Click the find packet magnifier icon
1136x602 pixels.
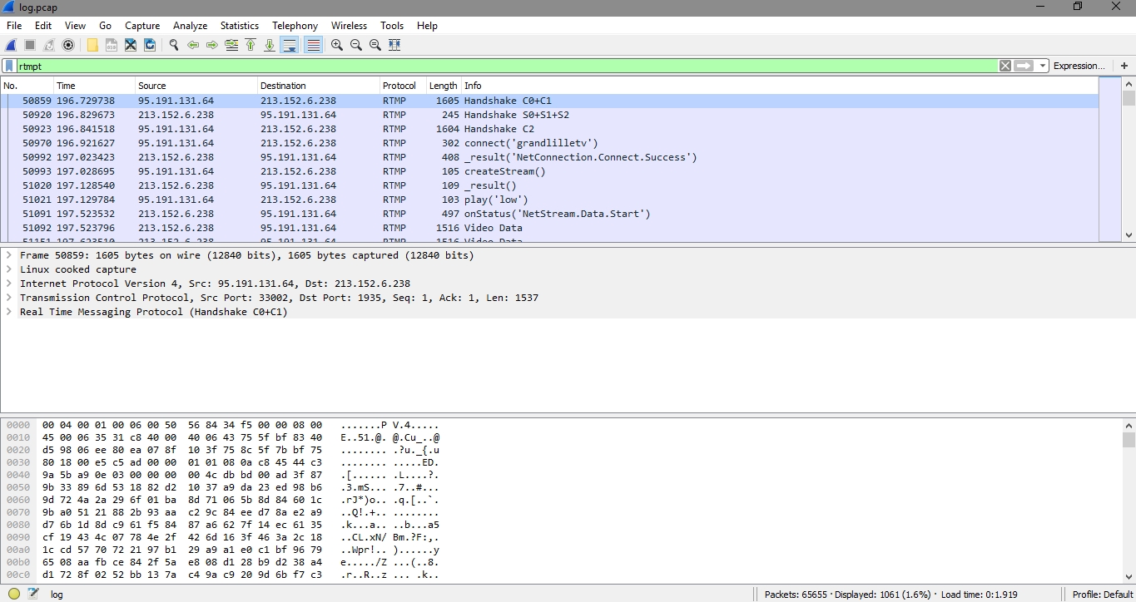pyautogui.click(x=174, y=45)
